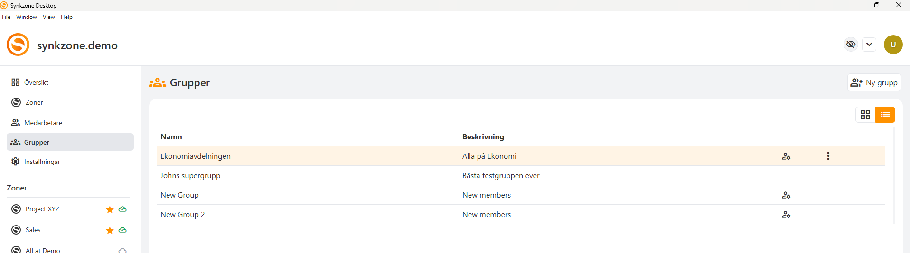Manage members of Ekonomiavdelningen group

[x=786, y=156]
